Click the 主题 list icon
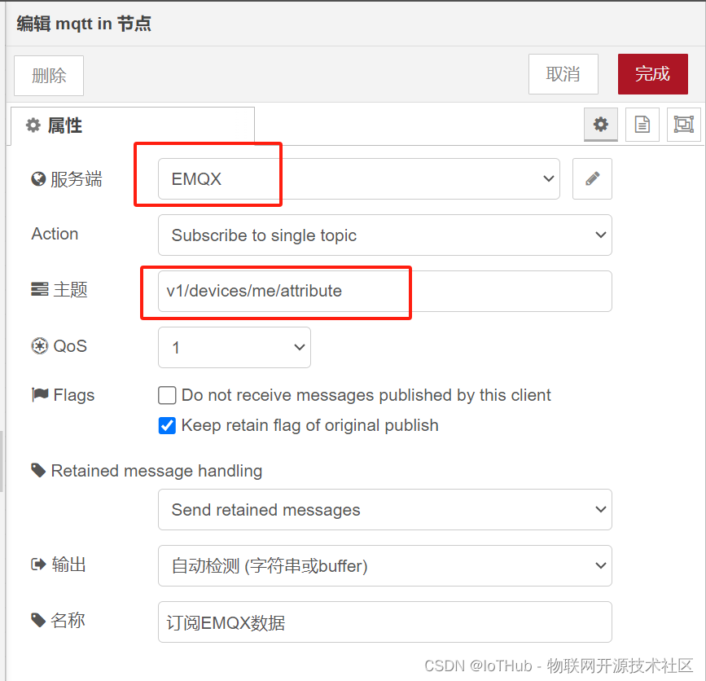Viewport: 706px width, 681px height. [x=40, y=289]
